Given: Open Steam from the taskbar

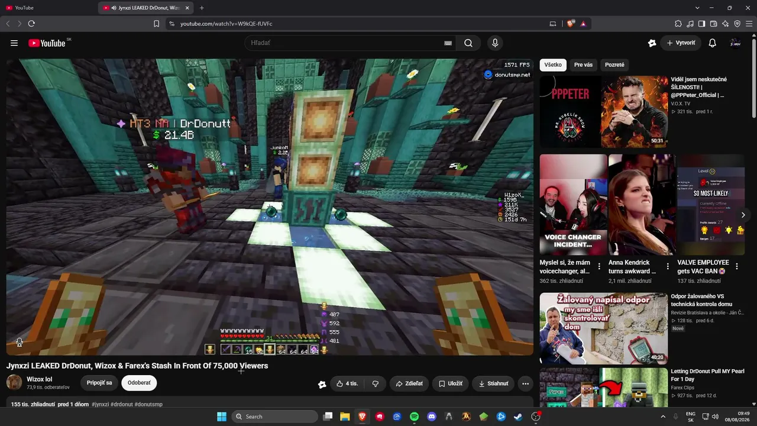Looking at the screenshot, I should [x=518, y=417].
